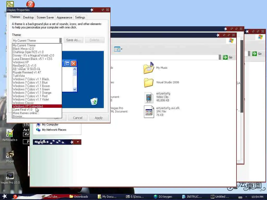Click My Network Places icon in side panel
Viewport: 267px width, 200px height.
click(x=38, y=130)
